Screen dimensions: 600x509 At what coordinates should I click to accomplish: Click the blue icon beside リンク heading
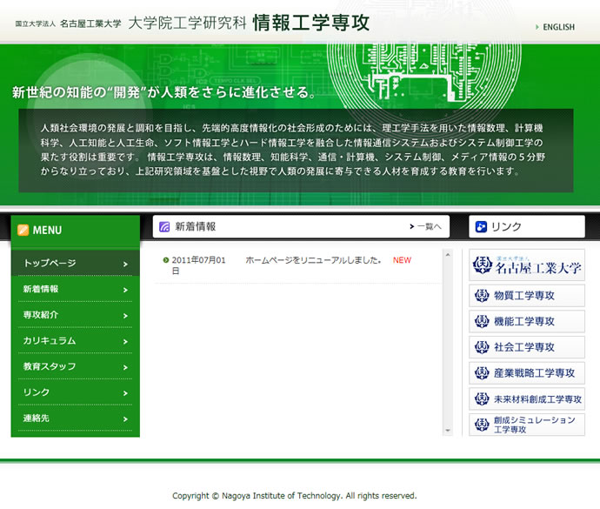click(481, 227)
